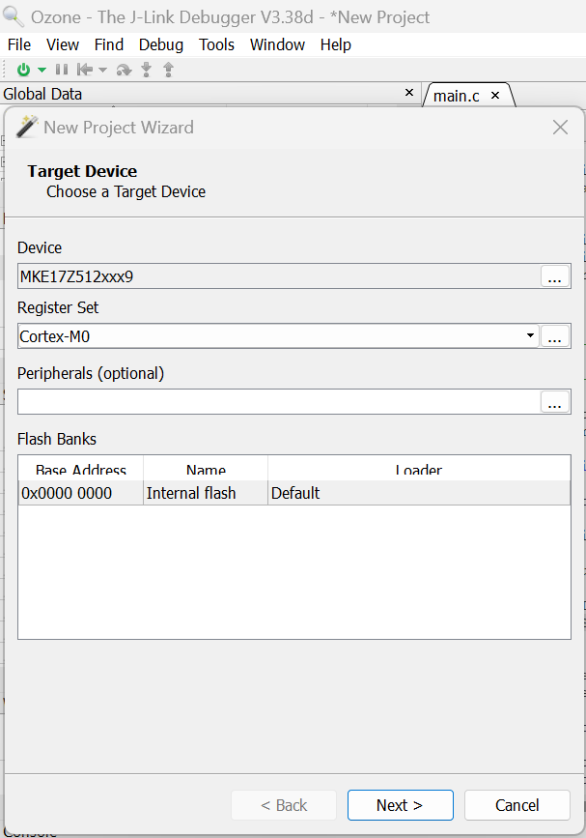
Task: Cancel the New Project Wizard
Action: 517,805
